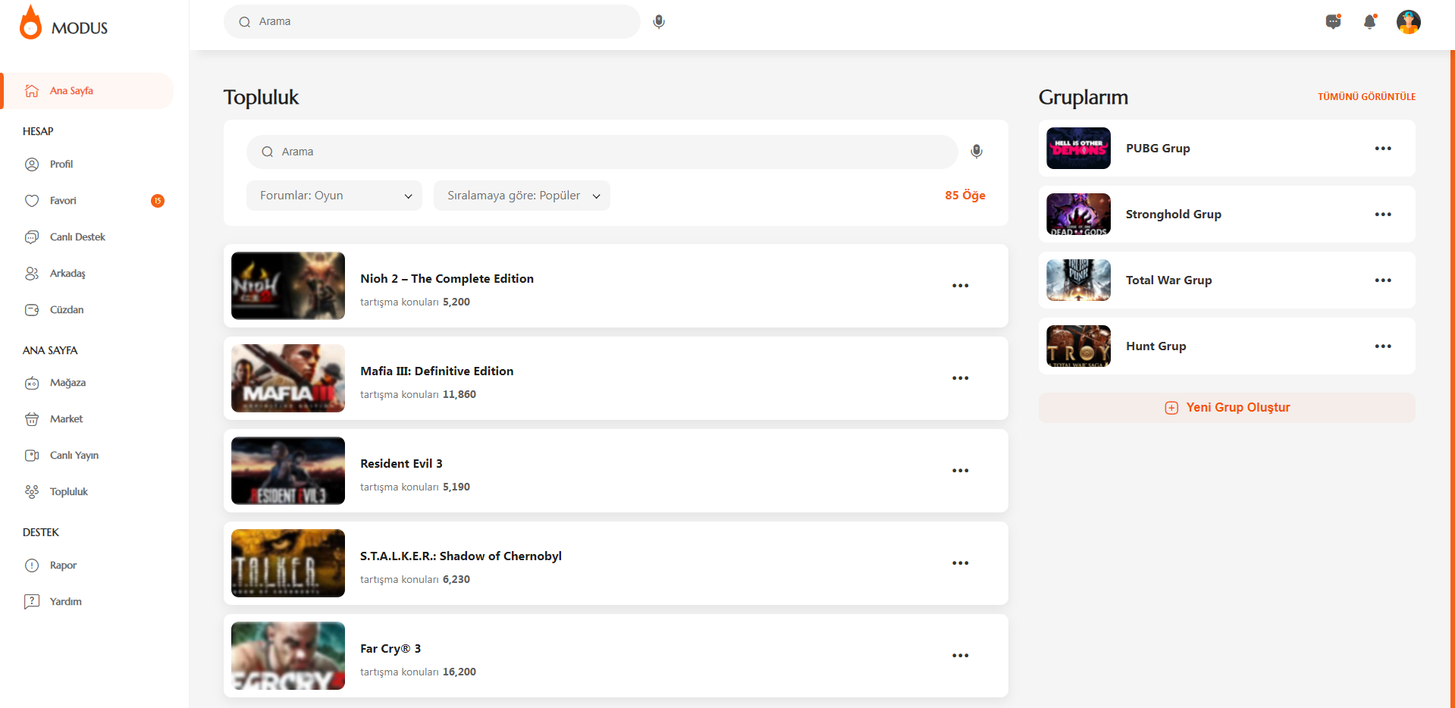Screen dimensions: 1455x708
Task: Click the Nioh 2 cover thumbnail
Action: point(288,286)
